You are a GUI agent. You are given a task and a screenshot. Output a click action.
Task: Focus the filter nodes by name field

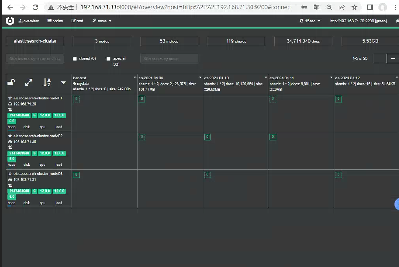[169, 59]
